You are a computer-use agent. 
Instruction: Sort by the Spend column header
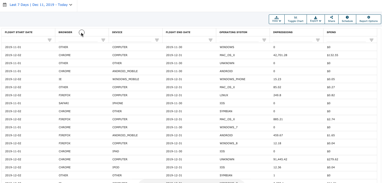click(x=331, y=32)
